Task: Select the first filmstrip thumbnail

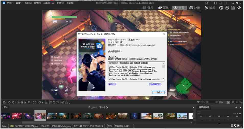Action: [5, 116]
